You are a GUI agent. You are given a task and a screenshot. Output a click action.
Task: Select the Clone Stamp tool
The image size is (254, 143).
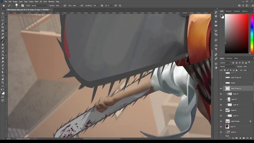[x=3, y=44]
